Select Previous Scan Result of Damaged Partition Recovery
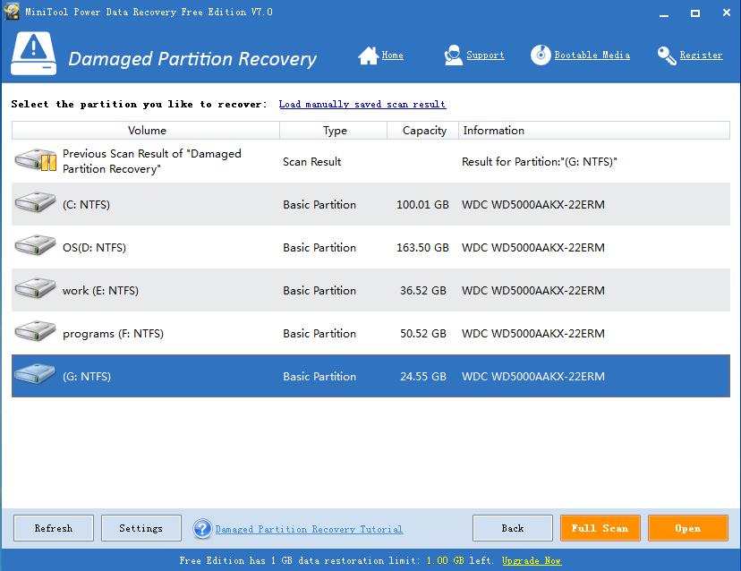This screenshot has width=741, height=571. tap(370, 161)
